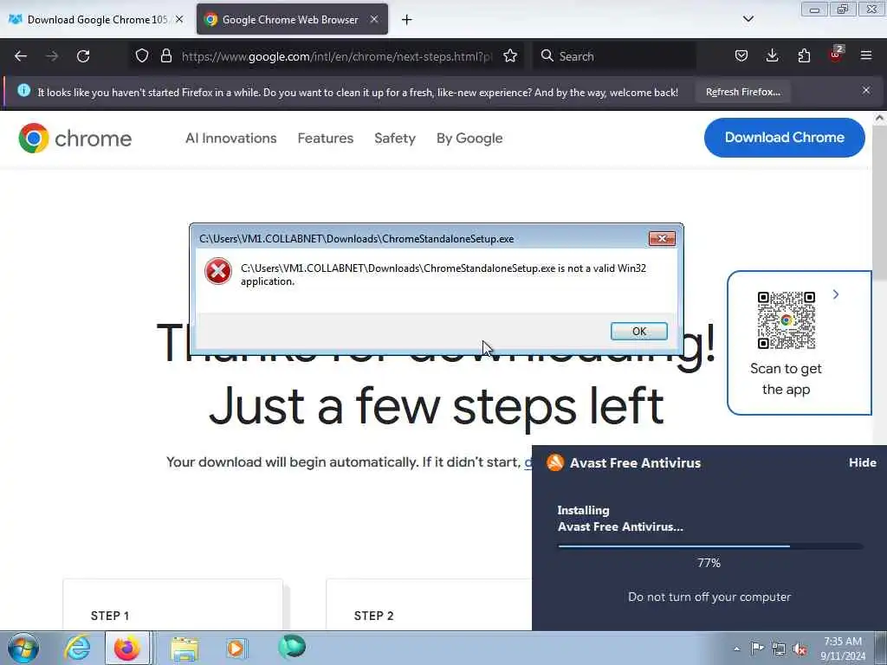Image resolution: width=887 pixels, height=665 pixels.
Task: Click red extension badge icon
Action: pos(836,55)
